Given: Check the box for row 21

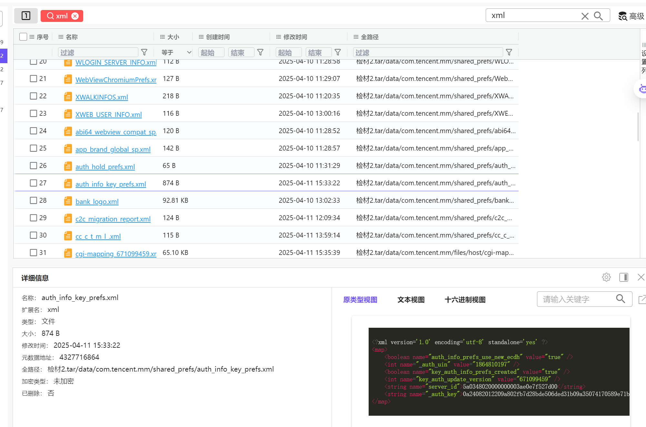Looking at the screenshot, I should tap(33, 79).
